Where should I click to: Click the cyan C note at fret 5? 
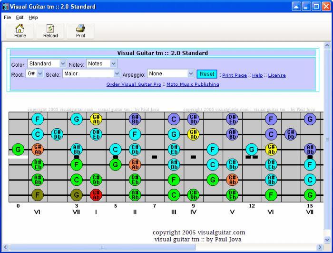(115, 150)
